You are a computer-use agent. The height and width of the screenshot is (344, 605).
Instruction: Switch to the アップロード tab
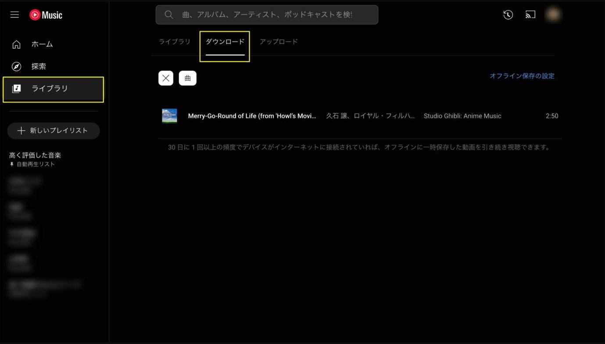(279, 42)
